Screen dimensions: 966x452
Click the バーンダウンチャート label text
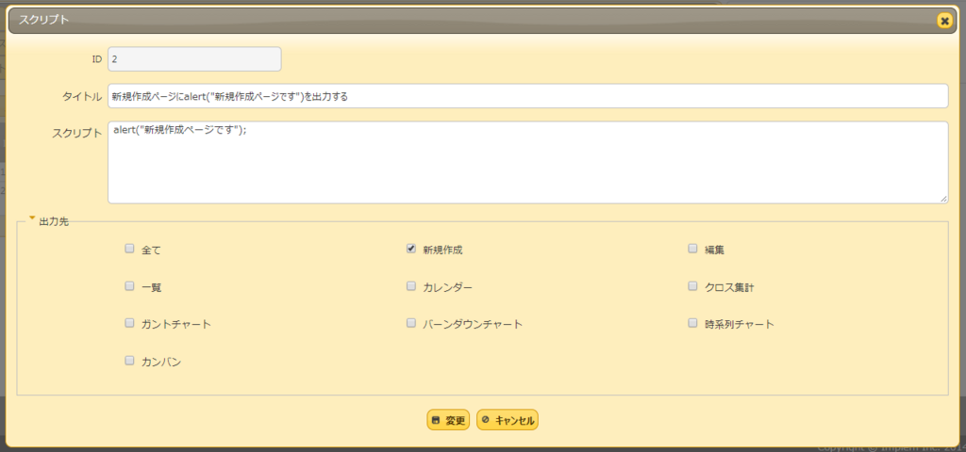point(473,325)
